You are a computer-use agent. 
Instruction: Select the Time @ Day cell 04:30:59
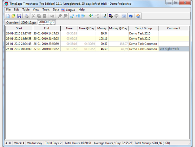[87, 44]
